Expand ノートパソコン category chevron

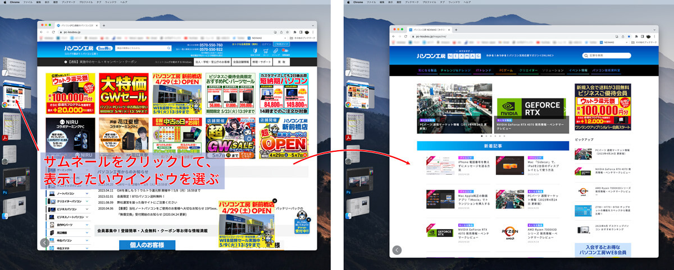[x=87, y=193]
